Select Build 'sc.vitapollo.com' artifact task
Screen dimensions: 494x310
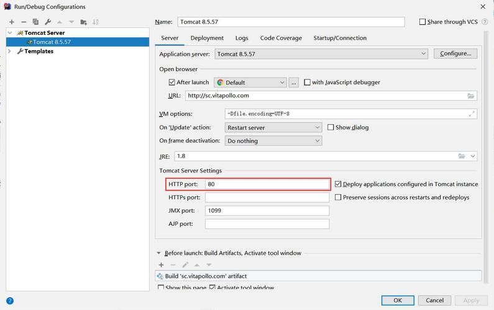(x=318, y=276)
